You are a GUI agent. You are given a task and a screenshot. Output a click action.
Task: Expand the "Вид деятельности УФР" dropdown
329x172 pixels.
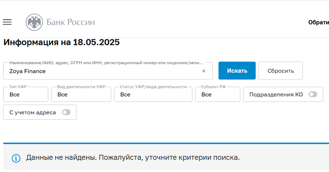(x=81, y=94)
